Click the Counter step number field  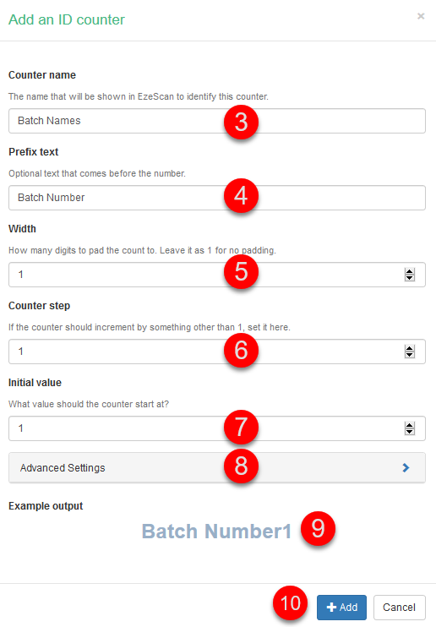tap(217, 352)
